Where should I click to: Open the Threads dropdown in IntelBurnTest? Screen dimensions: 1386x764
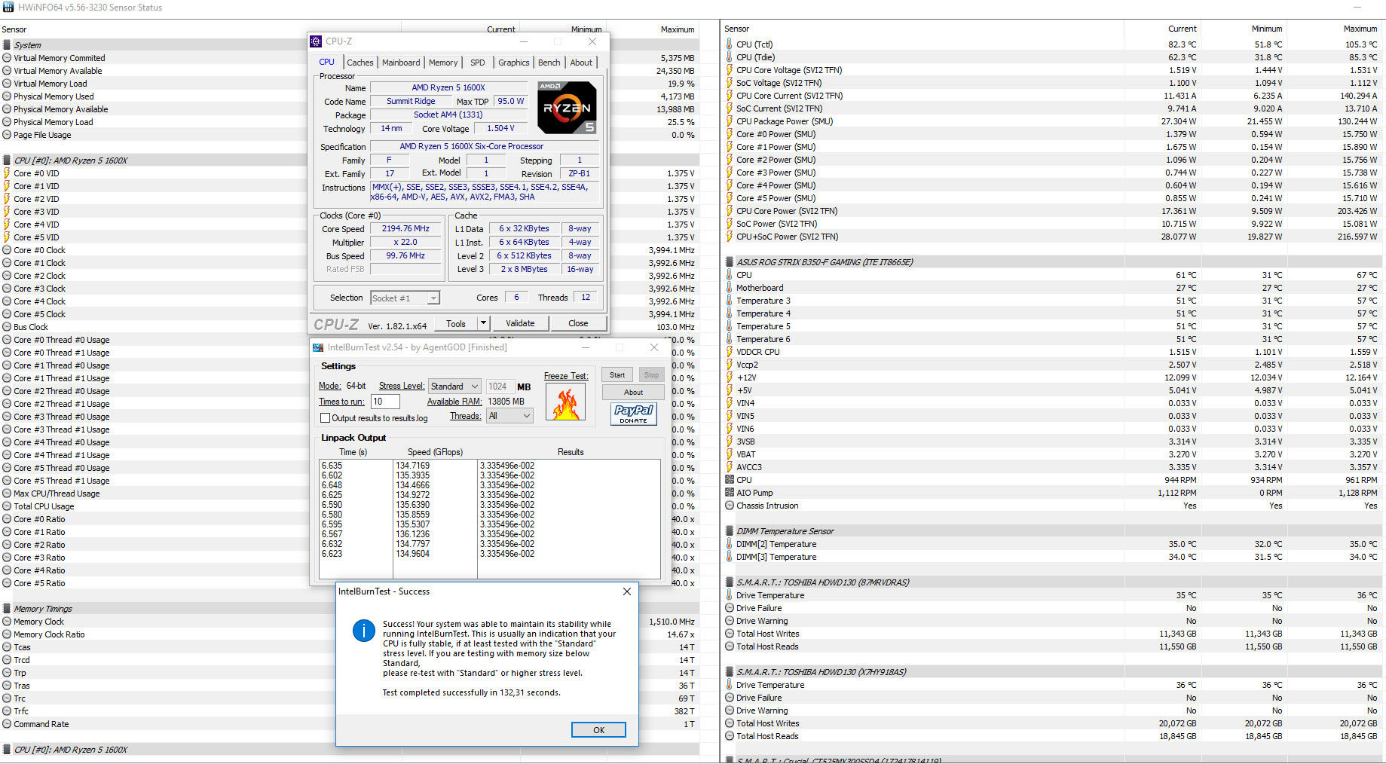click(x=509, y=416)
